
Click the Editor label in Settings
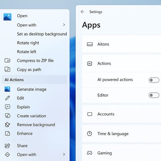[x=103, y=95]
